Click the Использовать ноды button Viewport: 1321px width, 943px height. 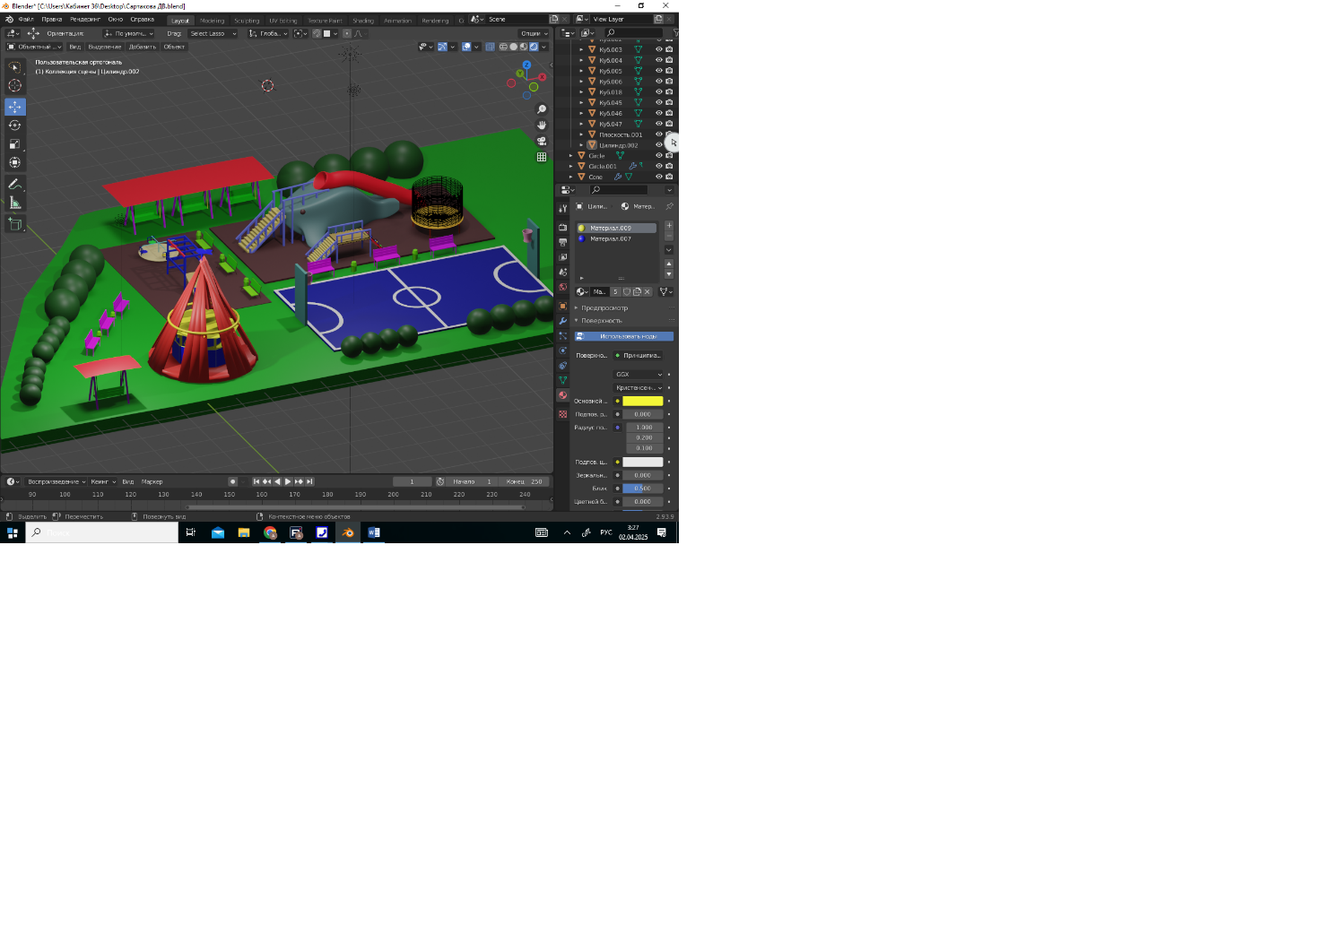(x=624, y=336)
